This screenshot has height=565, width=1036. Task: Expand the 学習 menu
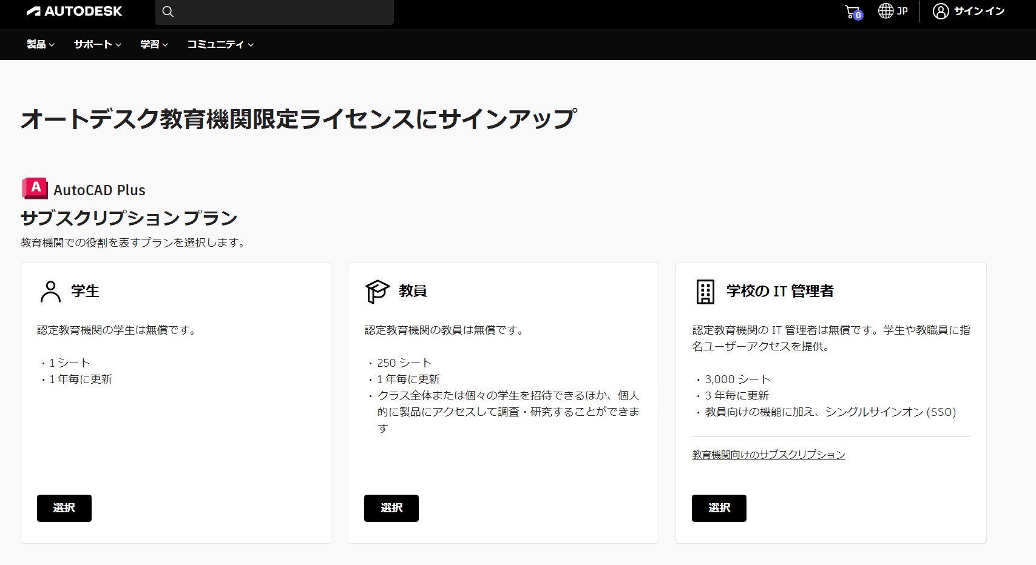click(x=154, y=44)
